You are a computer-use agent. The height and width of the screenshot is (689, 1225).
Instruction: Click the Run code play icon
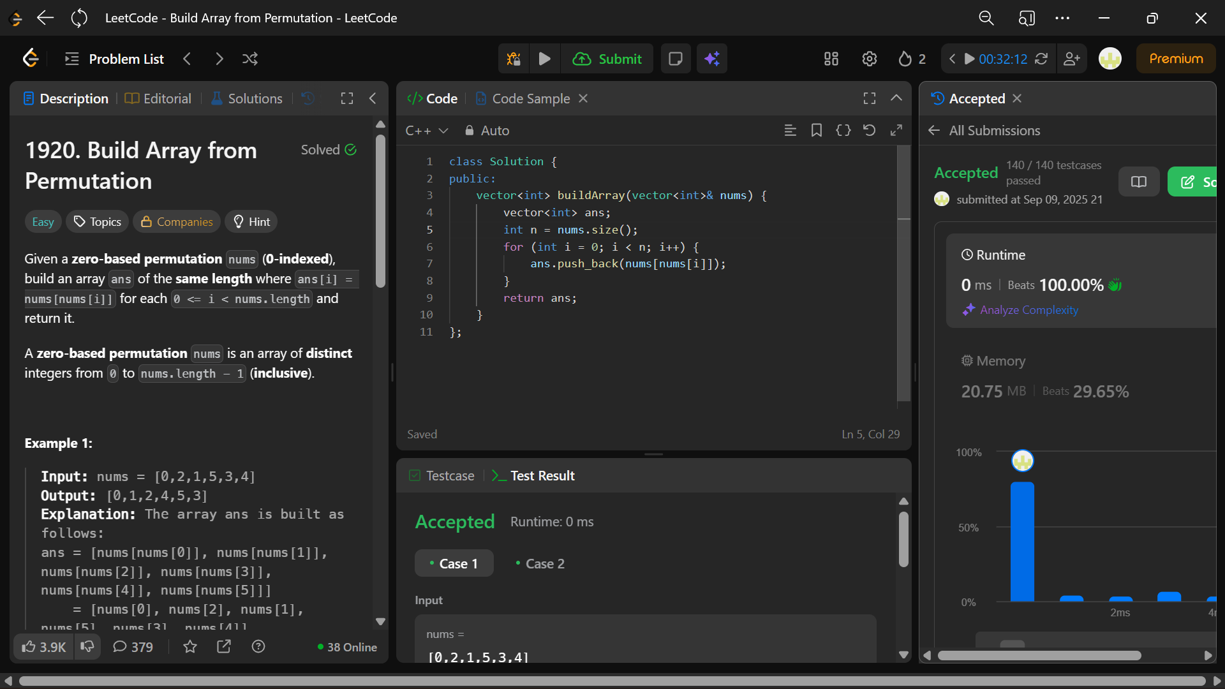tap(544, 59)
